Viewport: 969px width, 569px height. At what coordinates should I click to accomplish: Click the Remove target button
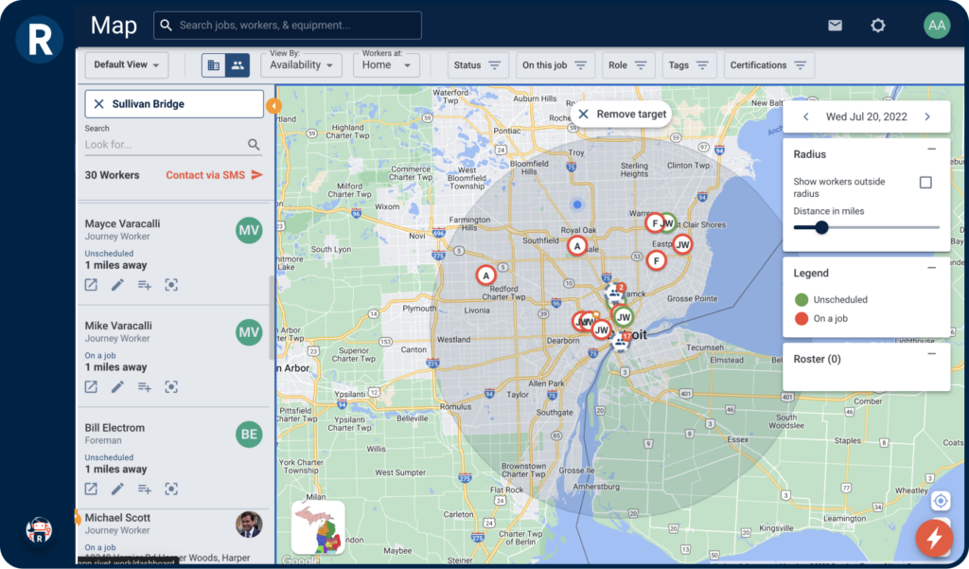tap(623, 115)
